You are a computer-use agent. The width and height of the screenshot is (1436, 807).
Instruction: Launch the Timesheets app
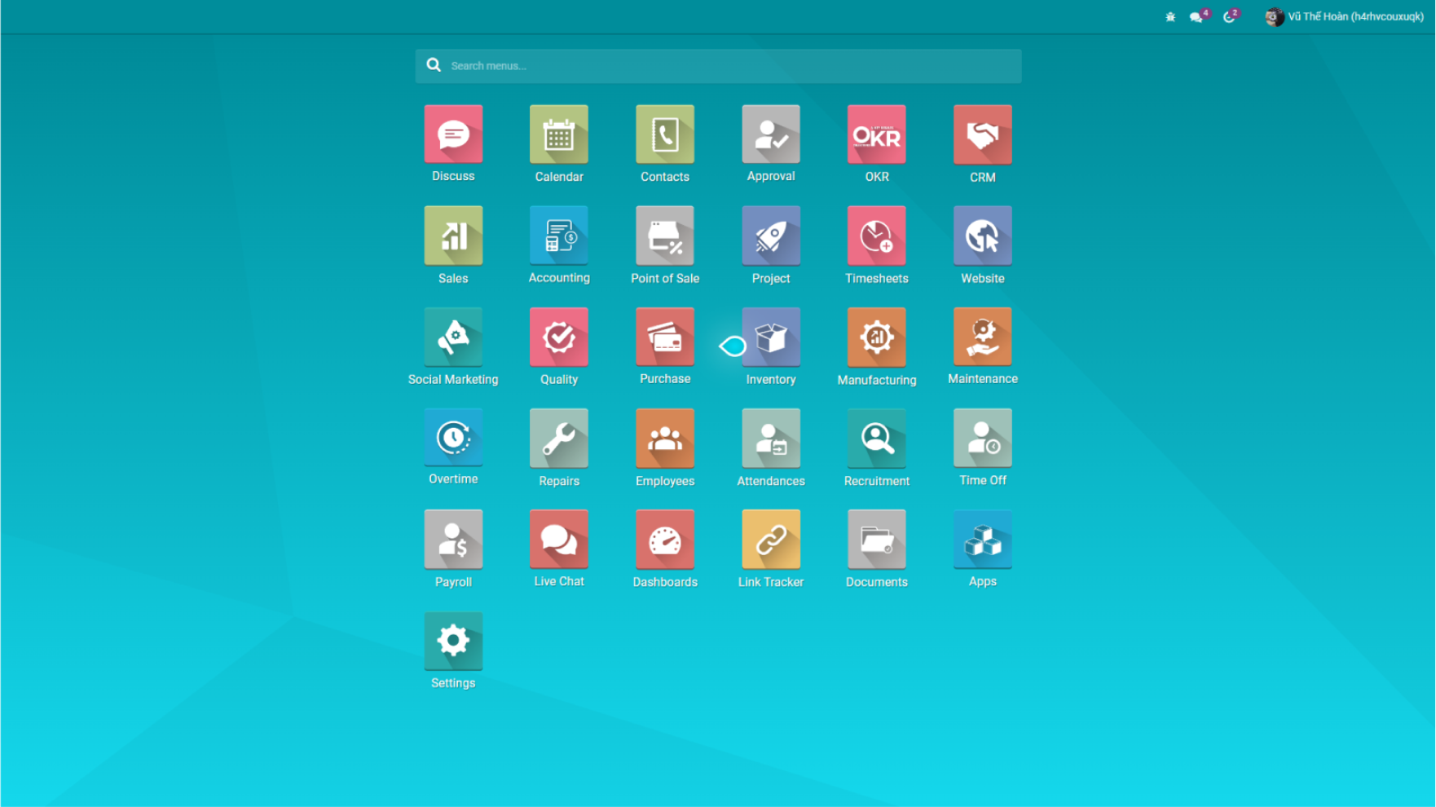[877, 236]
